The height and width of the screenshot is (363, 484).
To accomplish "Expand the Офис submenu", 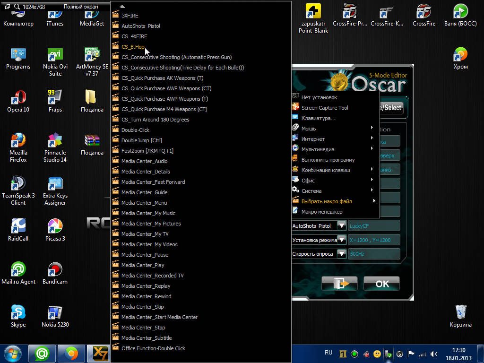I will pos(335,181).
